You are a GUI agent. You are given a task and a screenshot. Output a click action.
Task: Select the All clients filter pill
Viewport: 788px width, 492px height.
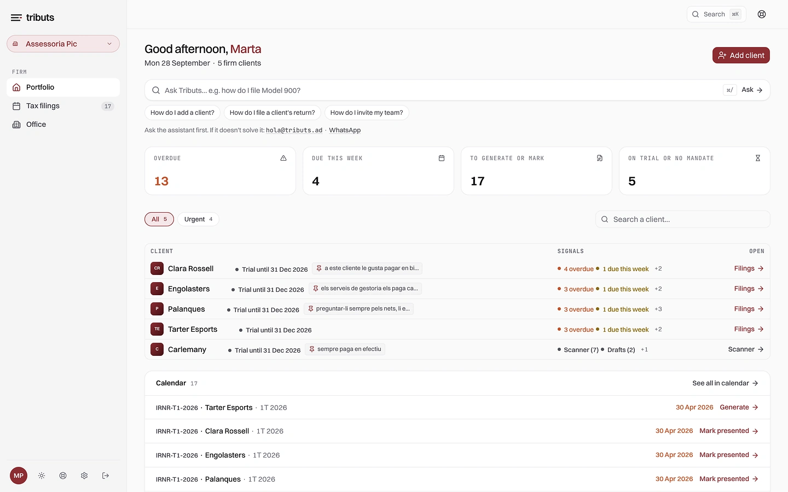click(x=159, y=219)
